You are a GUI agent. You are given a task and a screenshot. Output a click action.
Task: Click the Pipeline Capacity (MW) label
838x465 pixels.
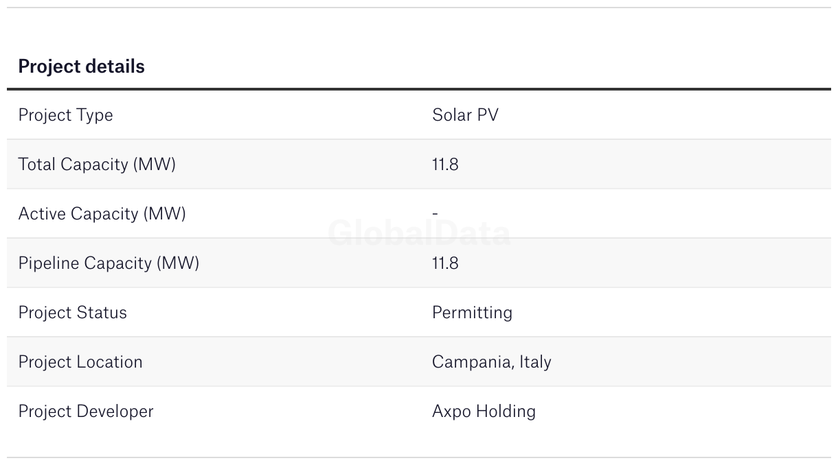click(x=109, y=263)
